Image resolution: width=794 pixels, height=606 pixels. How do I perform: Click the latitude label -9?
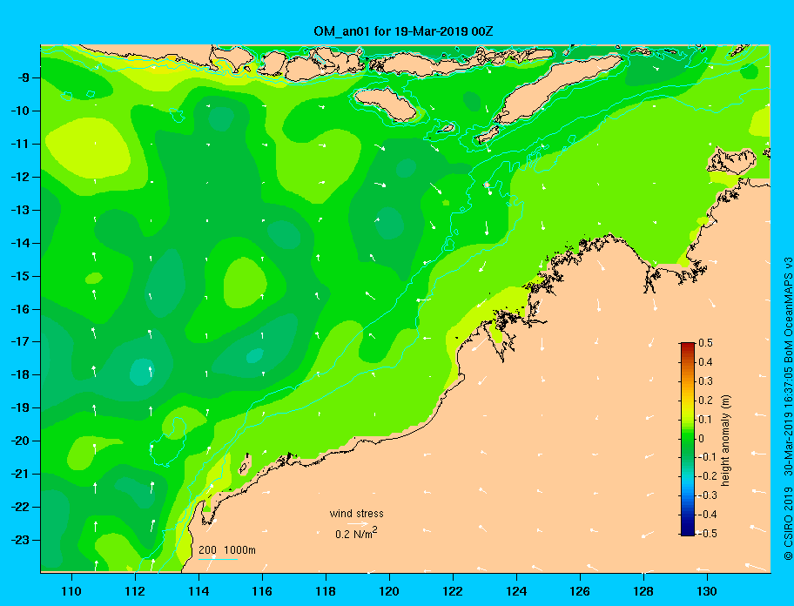click(x=24, y=78)
